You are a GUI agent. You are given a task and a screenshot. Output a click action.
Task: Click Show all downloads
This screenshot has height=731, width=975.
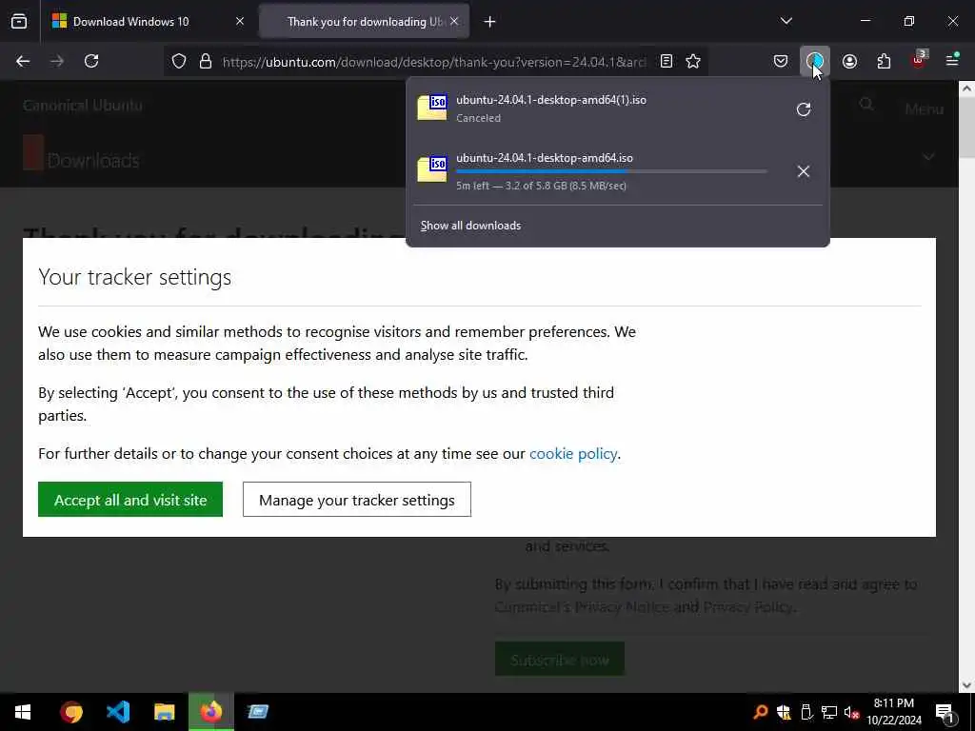[x=470, y=226]
